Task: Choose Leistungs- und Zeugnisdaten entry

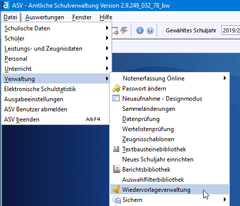Action: [57, 49]
